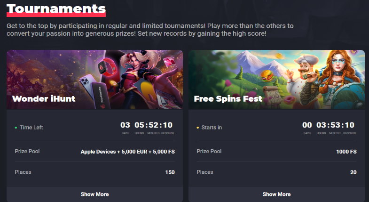Viewport: 369px width, 202px height.
Task: Expand Show More under Wonder iHunt
Action: [x=94, y=194]
